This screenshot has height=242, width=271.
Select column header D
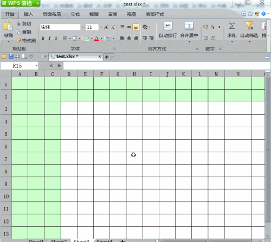coord(69,74)
